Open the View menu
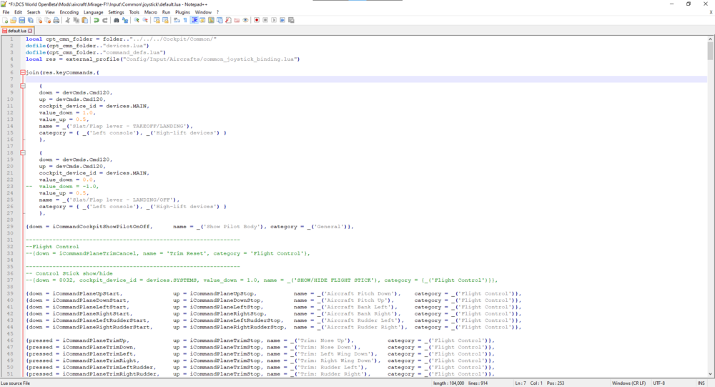 click(50, 12)
